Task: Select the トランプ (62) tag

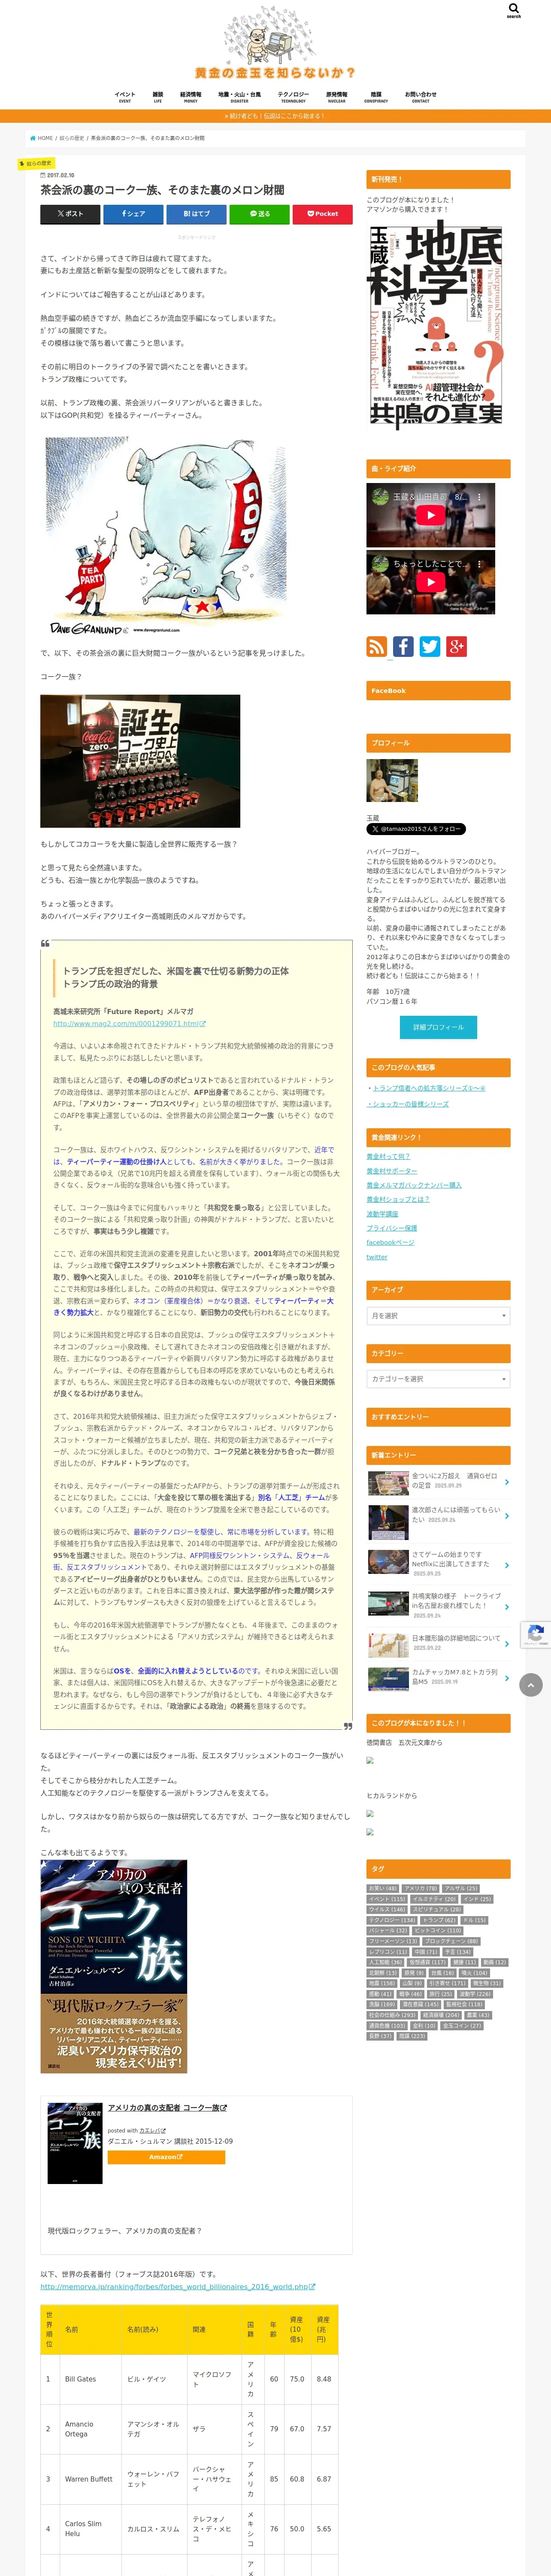Action: [x=439, y=1920]
